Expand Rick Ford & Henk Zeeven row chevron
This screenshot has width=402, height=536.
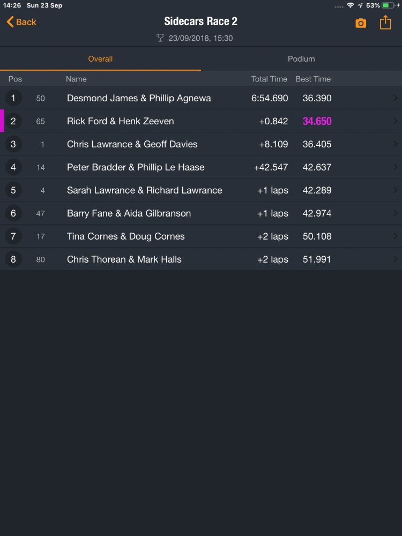tap(395, 121)
